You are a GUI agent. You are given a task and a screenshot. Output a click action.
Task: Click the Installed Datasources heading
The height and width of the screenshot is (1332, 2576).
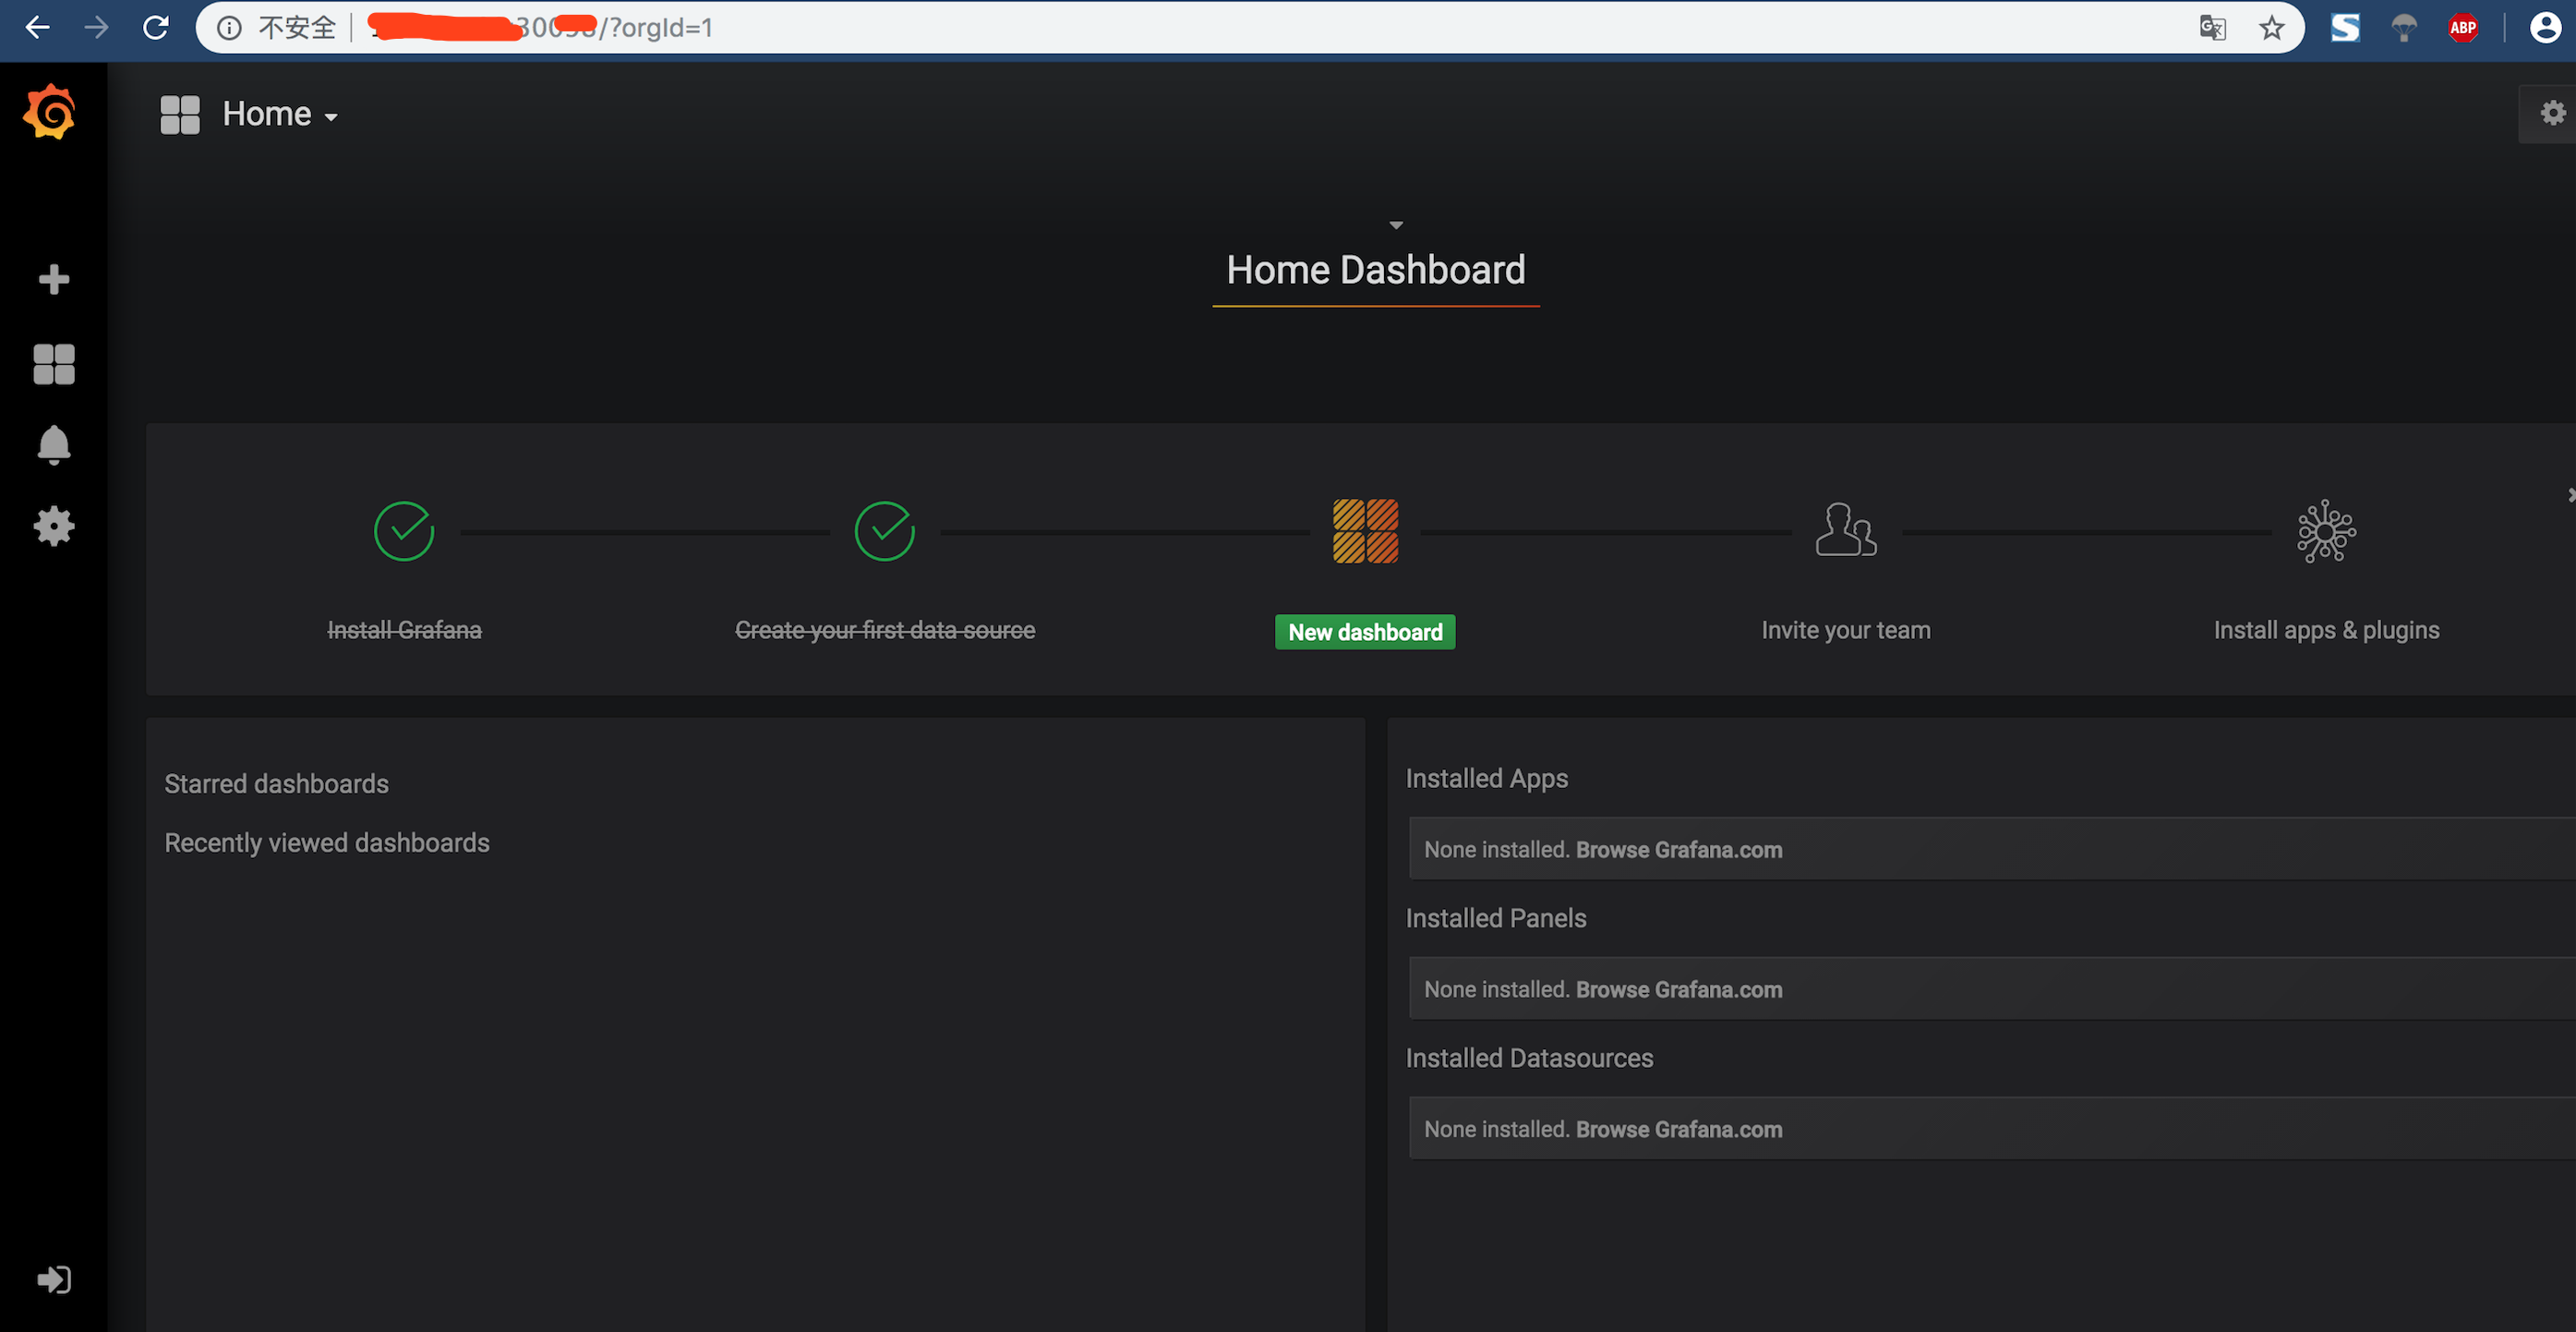[1529, 1059]
